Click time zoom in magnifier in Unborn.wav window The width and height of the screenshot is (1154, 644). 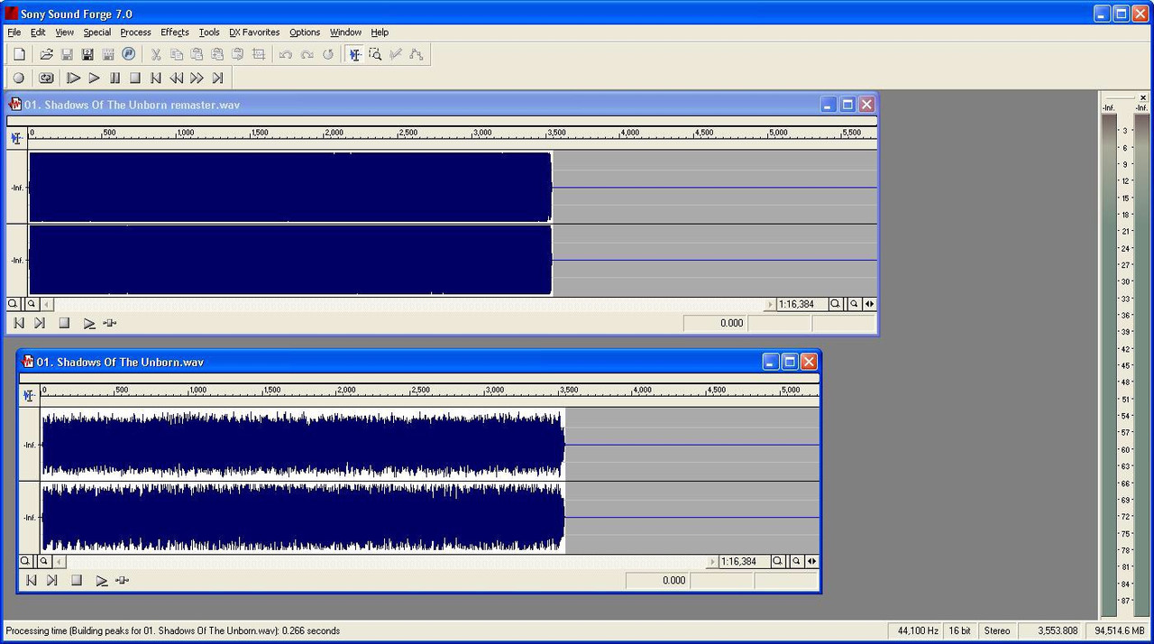778,561
